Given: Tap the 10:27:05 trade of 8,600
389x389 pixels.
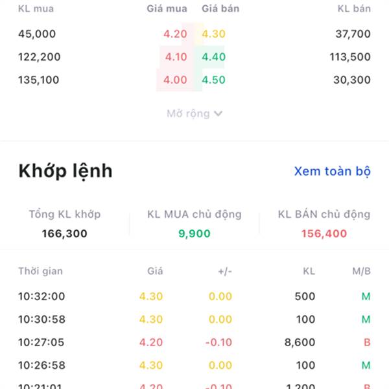Looking at the screenshot, I should tap(194, 342).
